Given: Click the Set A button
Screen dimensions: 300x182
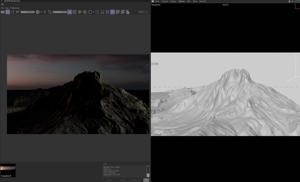Looking at the screenshot, I should [109, 180].
